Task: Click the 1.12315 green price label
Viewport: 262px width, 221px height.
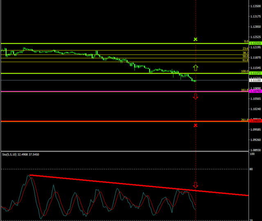Action: coord(256,43)
